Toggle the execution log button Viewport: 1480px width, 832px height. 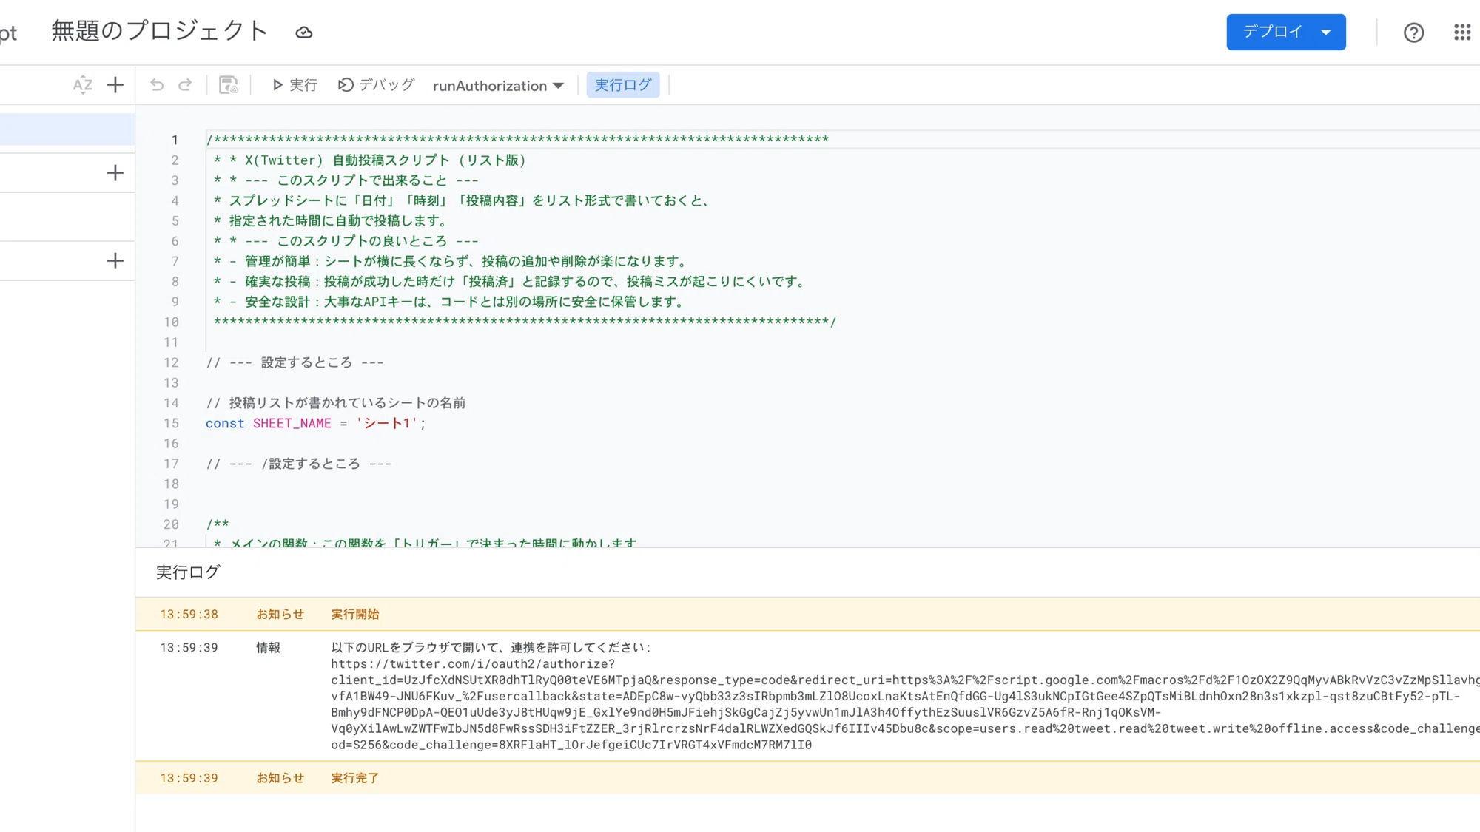click(623, 85)
